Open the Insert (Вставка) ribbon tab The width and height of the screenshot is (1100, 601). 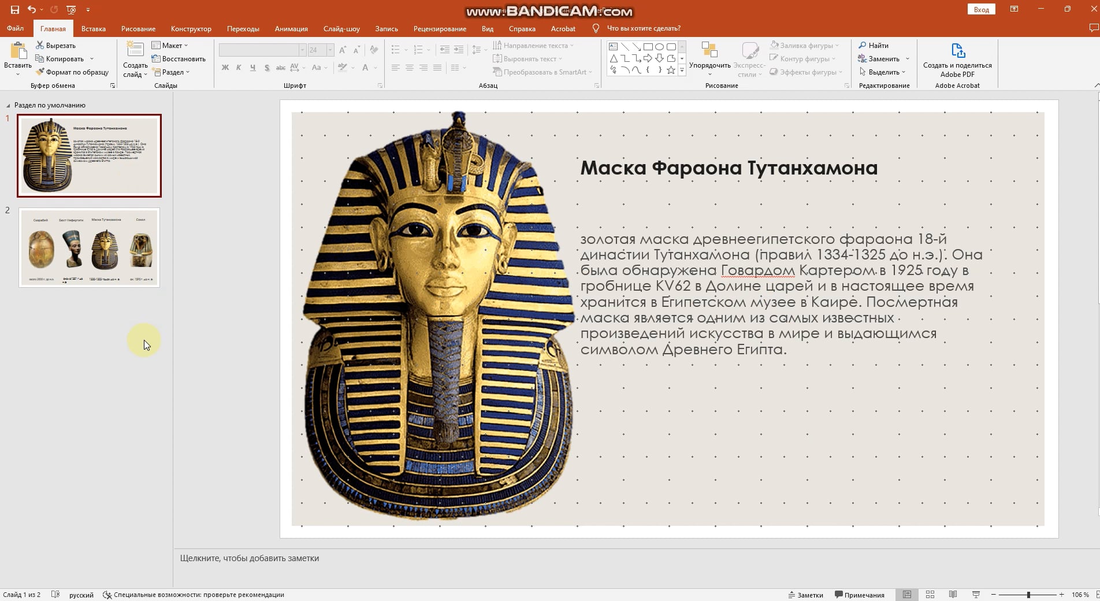click(93, 28)
